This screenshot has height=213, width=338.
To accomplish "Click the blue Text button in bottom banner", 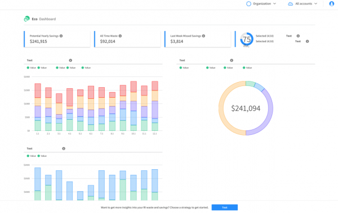I will tap(225, 207).
